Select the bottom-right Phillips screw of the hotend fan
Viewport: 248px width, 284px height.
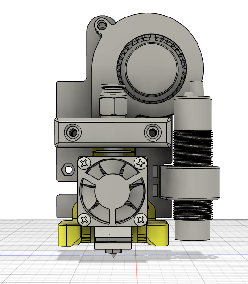(141, 219)
